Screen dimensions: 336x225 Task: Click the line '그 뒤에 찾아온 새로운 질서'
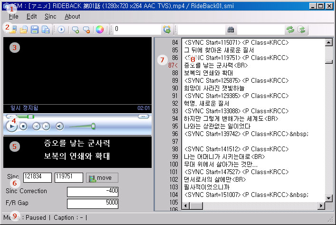(219, 50)
